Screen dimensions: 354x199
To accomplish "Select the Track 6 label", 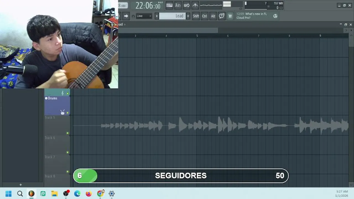I will pos(50,138).
